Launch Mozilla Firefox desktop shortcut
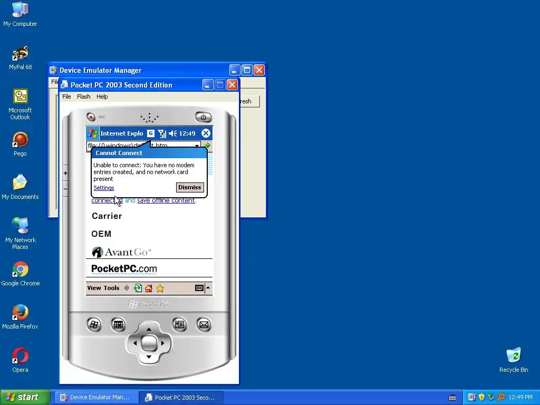540x405 pixels. click(20, 317)
